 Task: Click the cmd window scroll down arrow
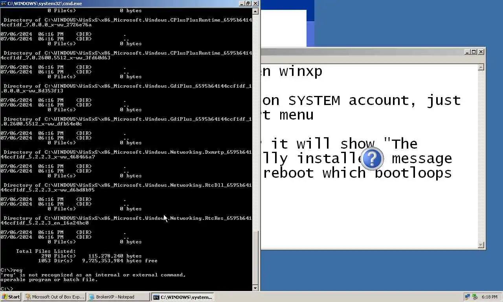tap(255, 288)
